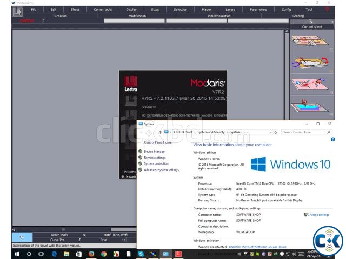
Task: Expand the Control Panel address bar dropdown
Action: click(x=270, y=132)
